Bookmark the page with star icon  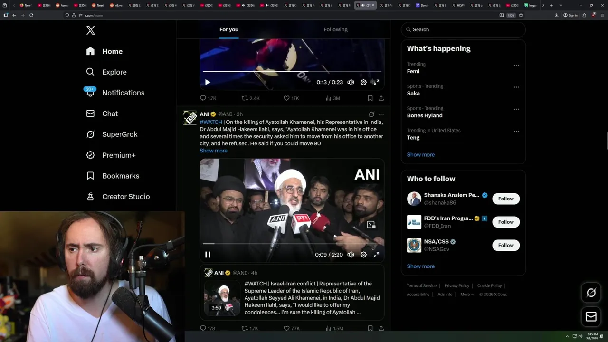click(521, 15)
